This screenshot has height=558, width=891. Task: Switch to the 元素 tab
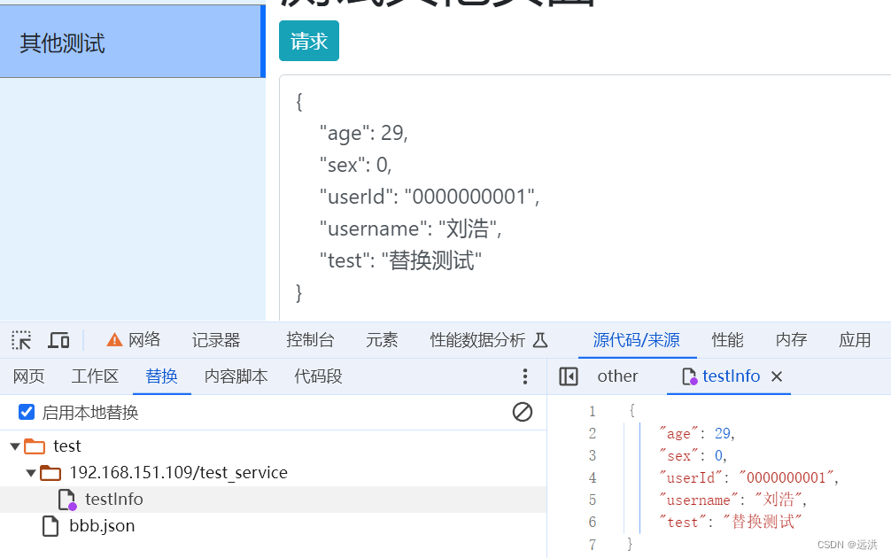click(382, 340)
